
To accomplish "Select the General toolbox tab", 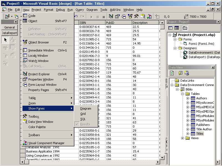I will [9, 27].
